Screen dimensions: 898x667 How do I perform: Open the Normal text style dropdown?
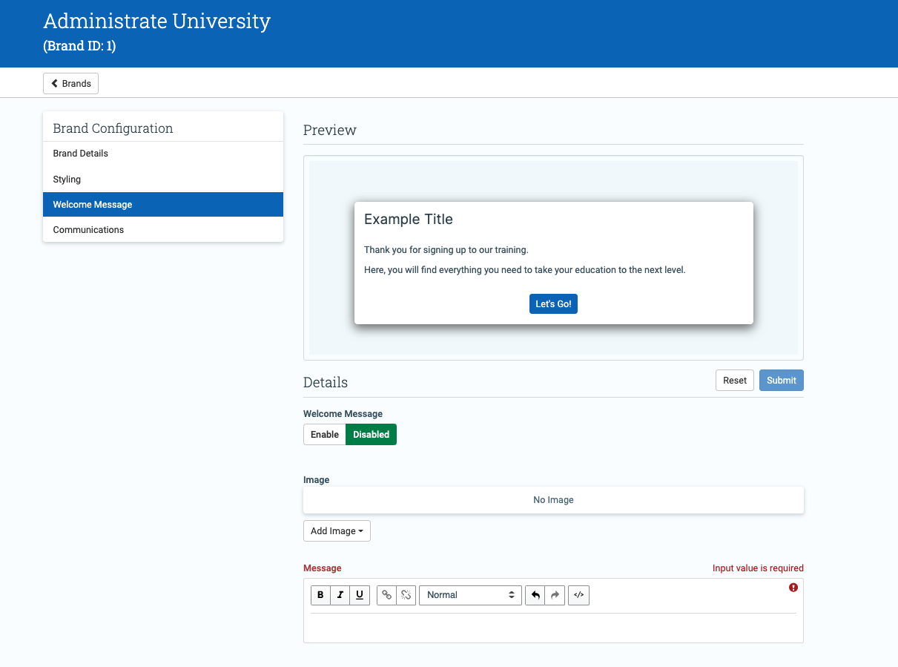pyautogui.click(x=470, y=595)
